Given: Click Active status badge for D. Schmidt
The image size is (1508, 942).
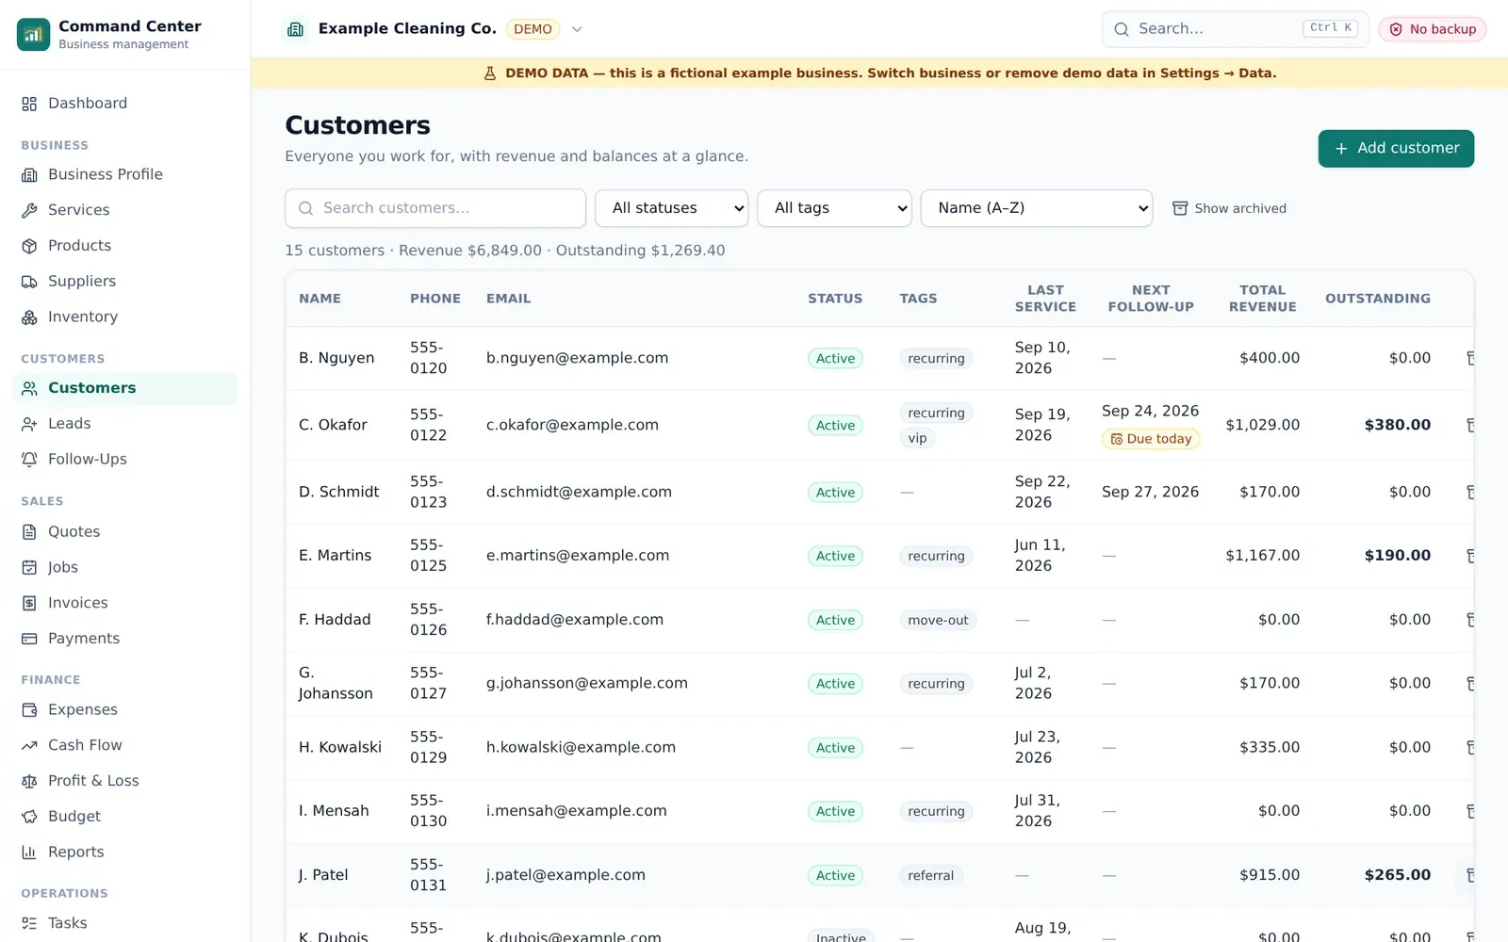Looking at the screenshot, I should point(835,493).
